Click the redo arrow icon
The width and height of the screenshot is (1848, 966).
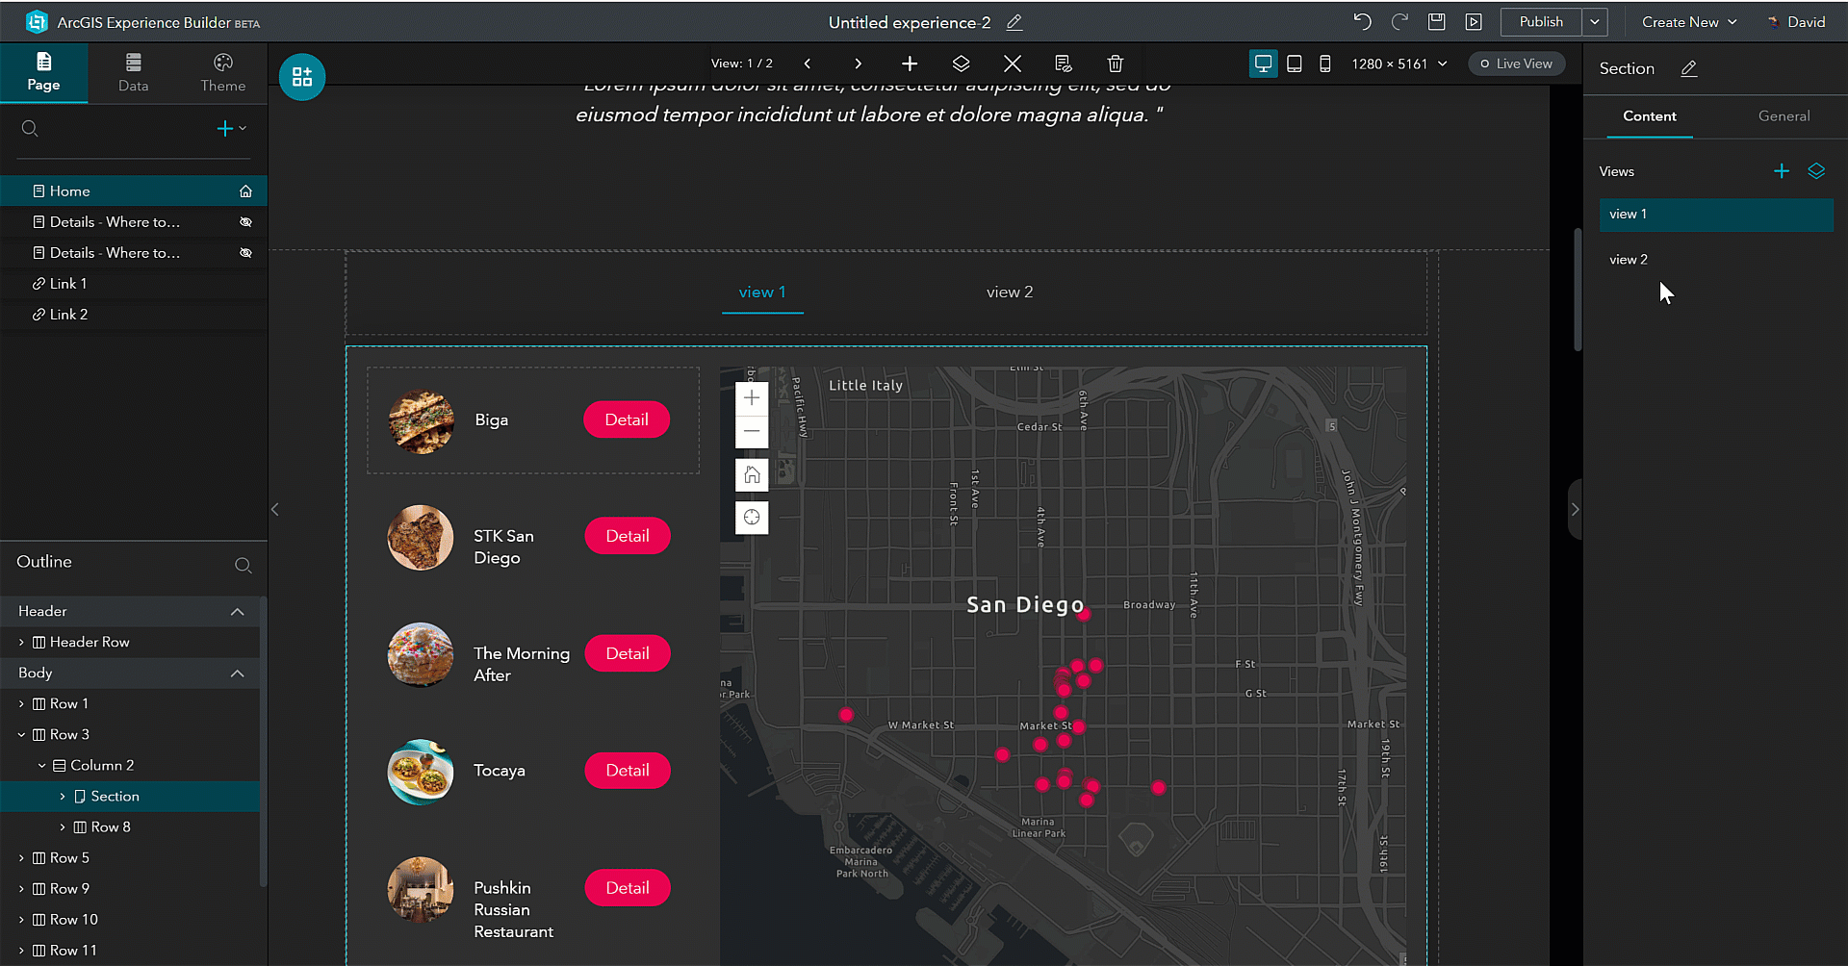pos(1399,22)
